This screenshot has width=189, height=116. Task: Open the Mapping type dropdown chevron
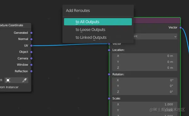pos(175,37)
